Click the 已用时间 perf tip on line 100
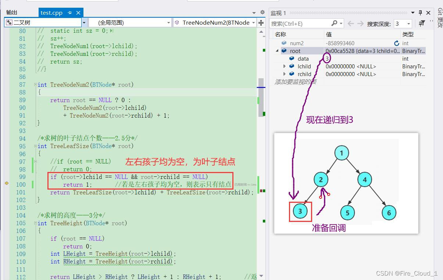 (245, 184)
